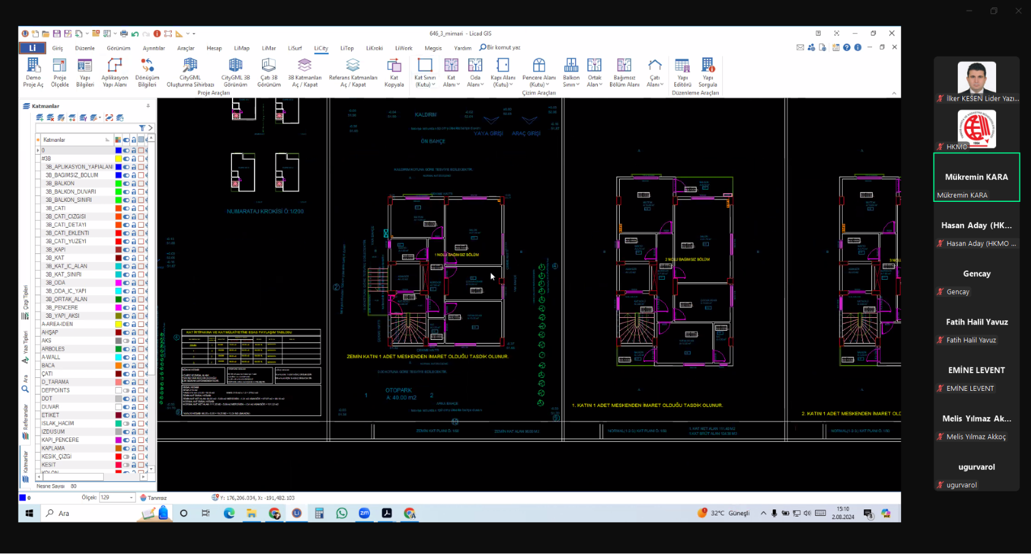Click the delete layer icon in Katmanlar panel

click(x=50, y=117)
